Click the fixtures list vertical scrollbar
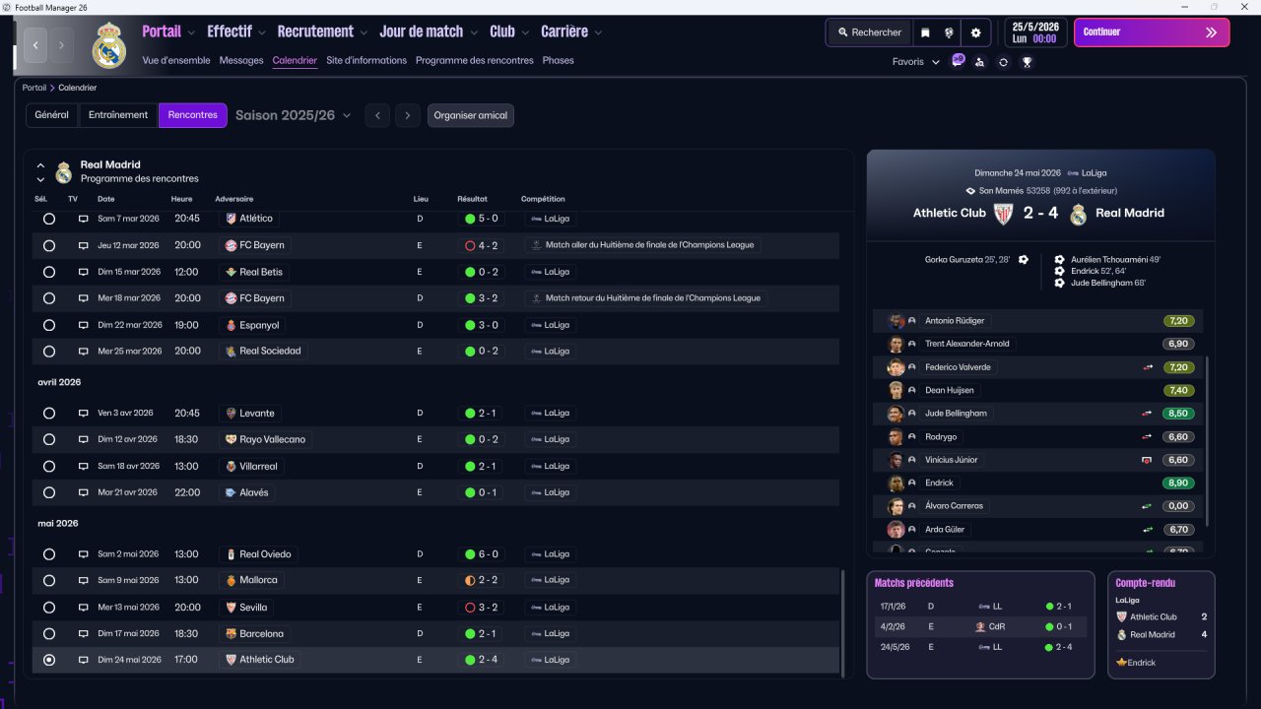The image size is (1261, 709). (842, 622)
